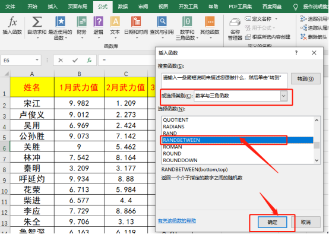Switch to the PDF工具集 tab

[241, 7]
